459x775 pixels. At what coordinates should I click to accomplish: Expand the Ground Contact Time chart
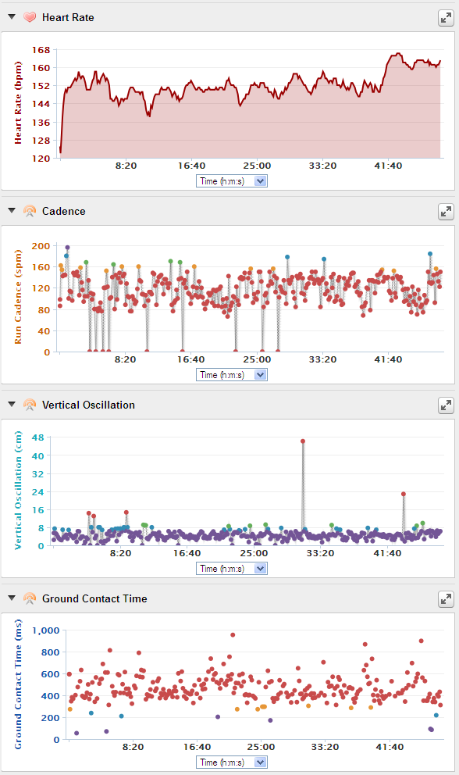(446, 599)
